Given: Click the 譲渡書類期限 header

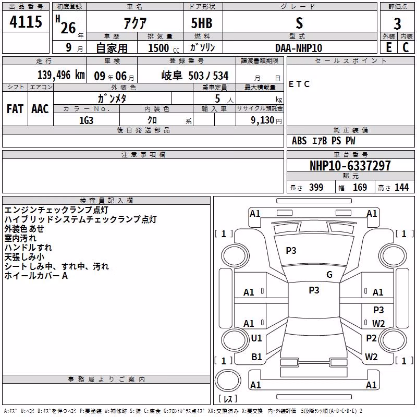Looking at the screenshot, I should coord(260,60).
